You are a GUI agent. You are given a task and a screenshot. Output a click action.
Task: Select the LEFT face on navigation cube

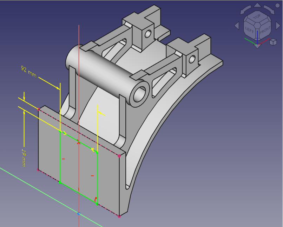click(250, 29)
